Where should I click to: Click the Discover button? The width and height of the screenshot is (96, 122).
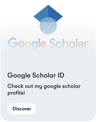click(x=22, y=109)
